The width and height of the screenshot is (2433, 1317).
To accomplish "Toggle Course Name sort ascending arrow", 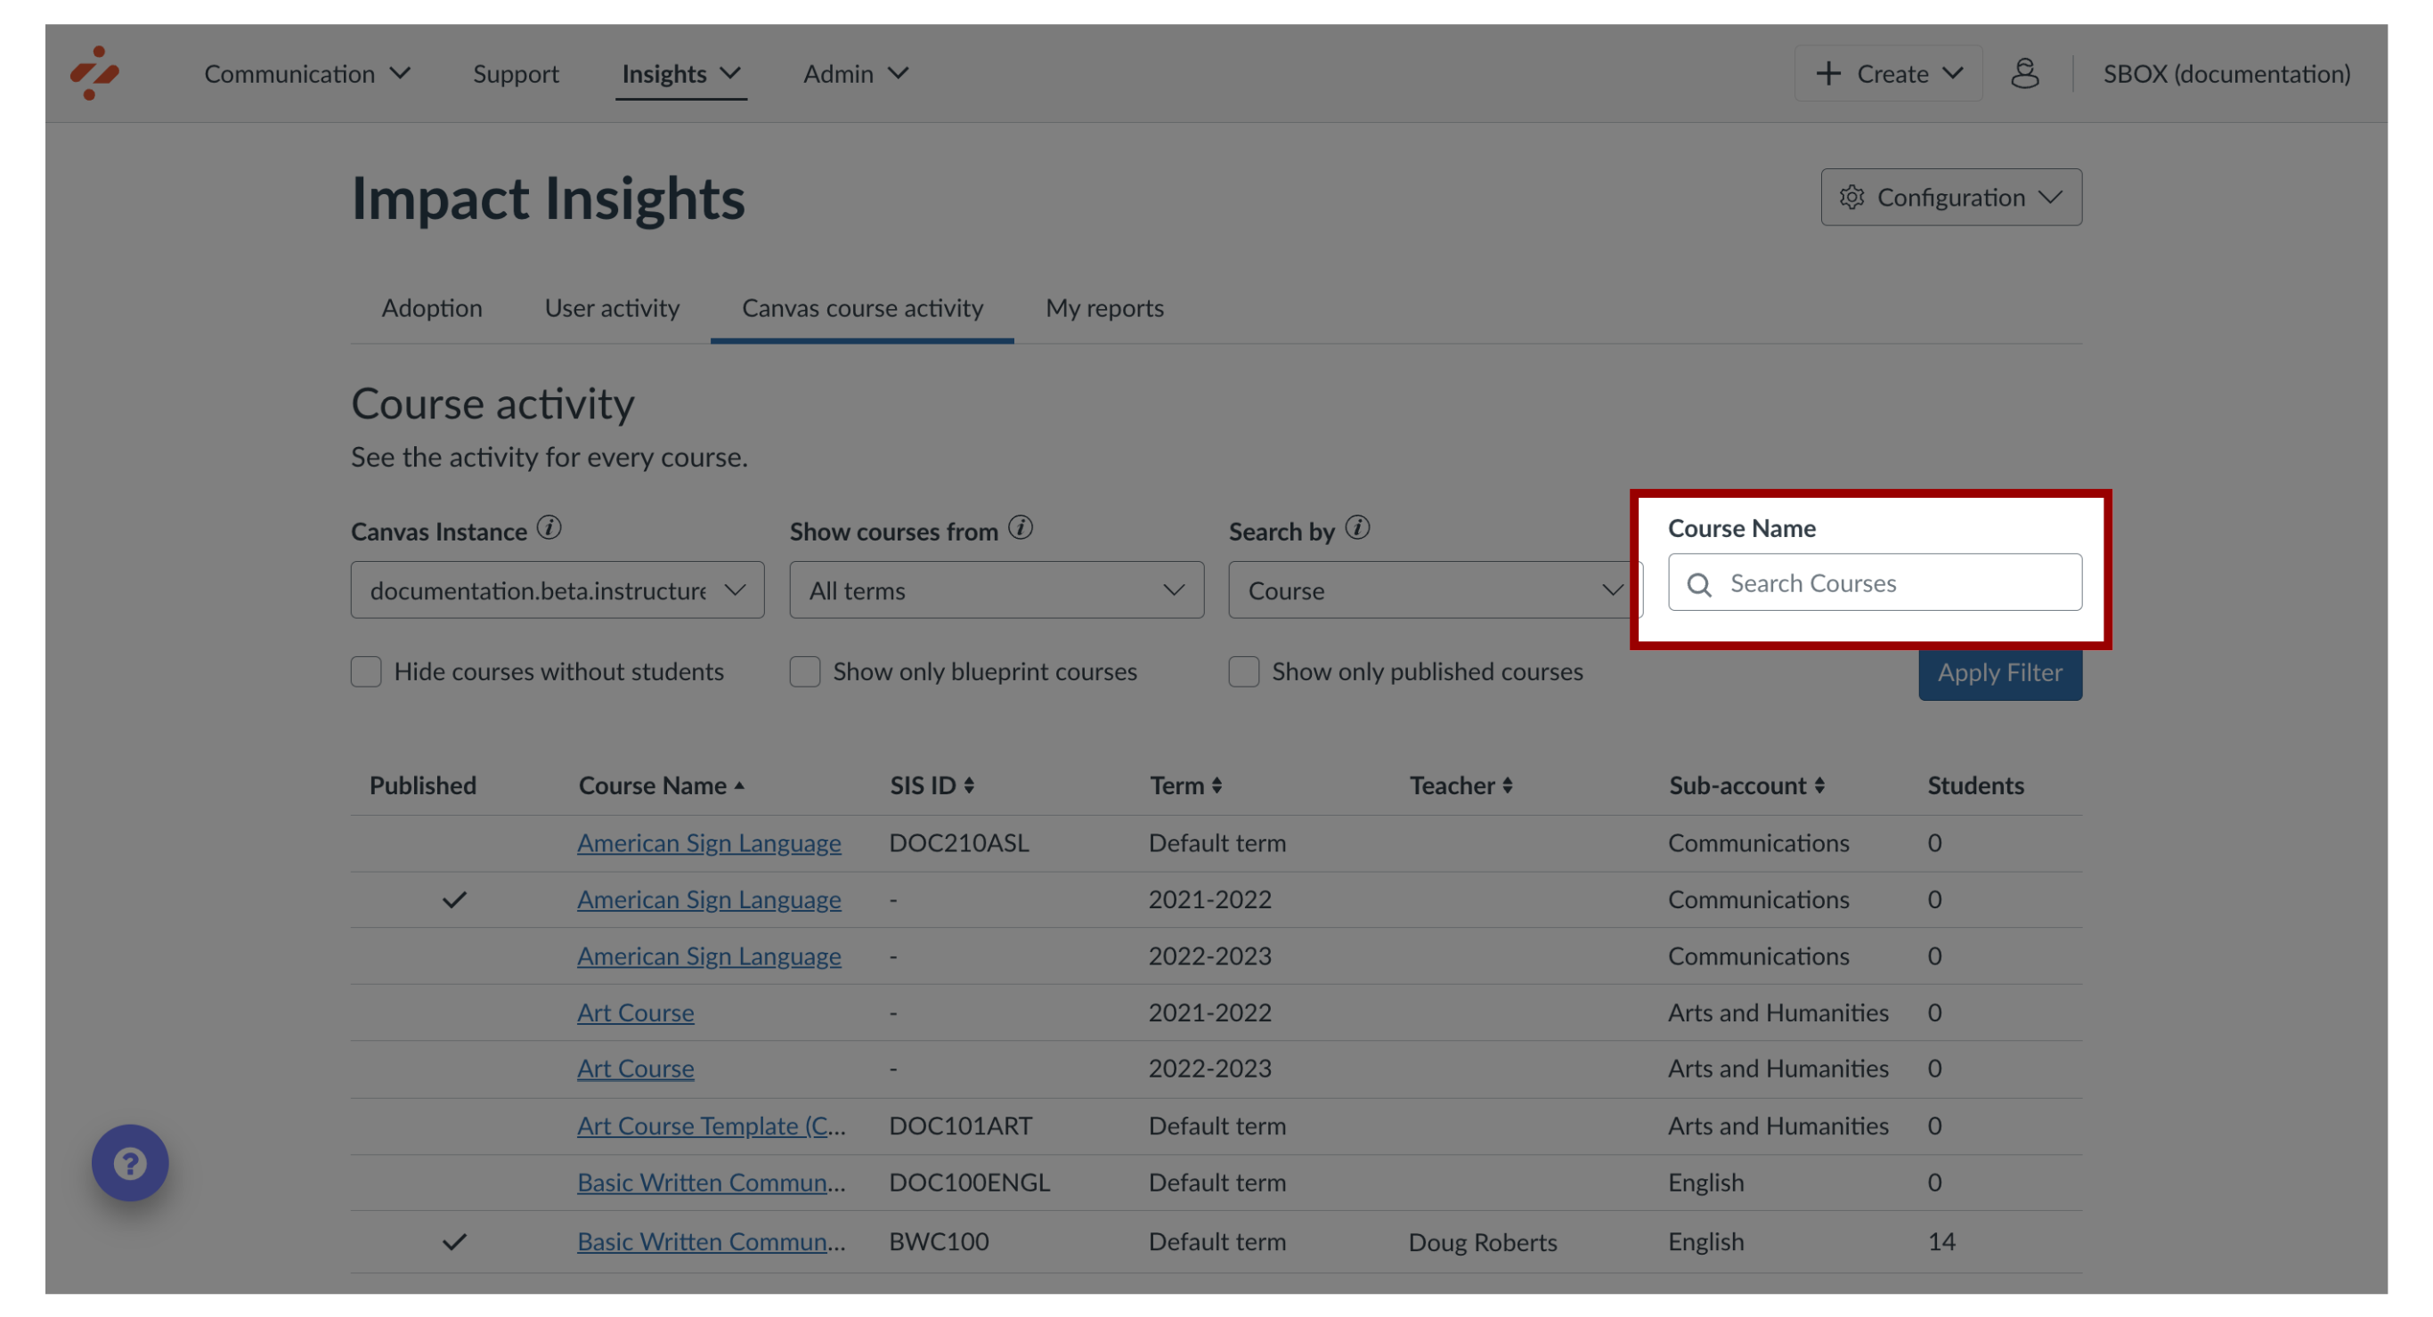I will coord(739,785).
